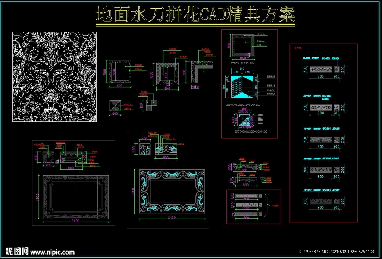382x259 pixels.
Task: Select the L-shaped corner tile drawing
Action: (203, 72)
